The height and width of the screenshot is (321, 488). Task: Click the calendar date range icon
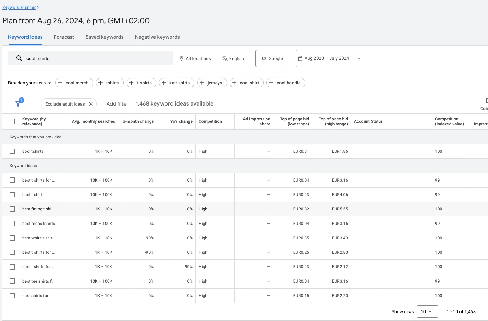[300, 58]
